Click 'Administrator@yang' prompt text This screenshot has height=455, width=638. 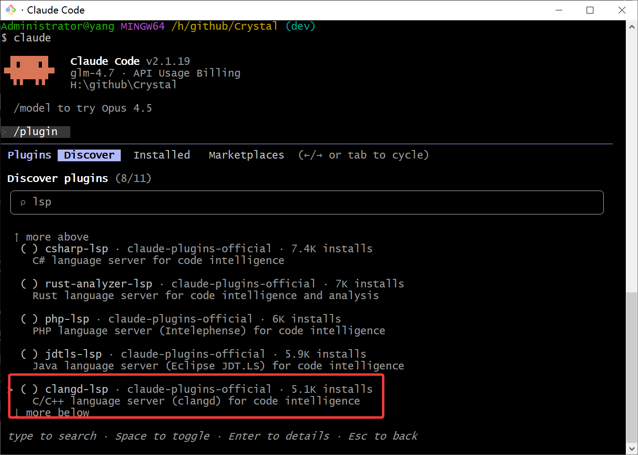point(58,26)
